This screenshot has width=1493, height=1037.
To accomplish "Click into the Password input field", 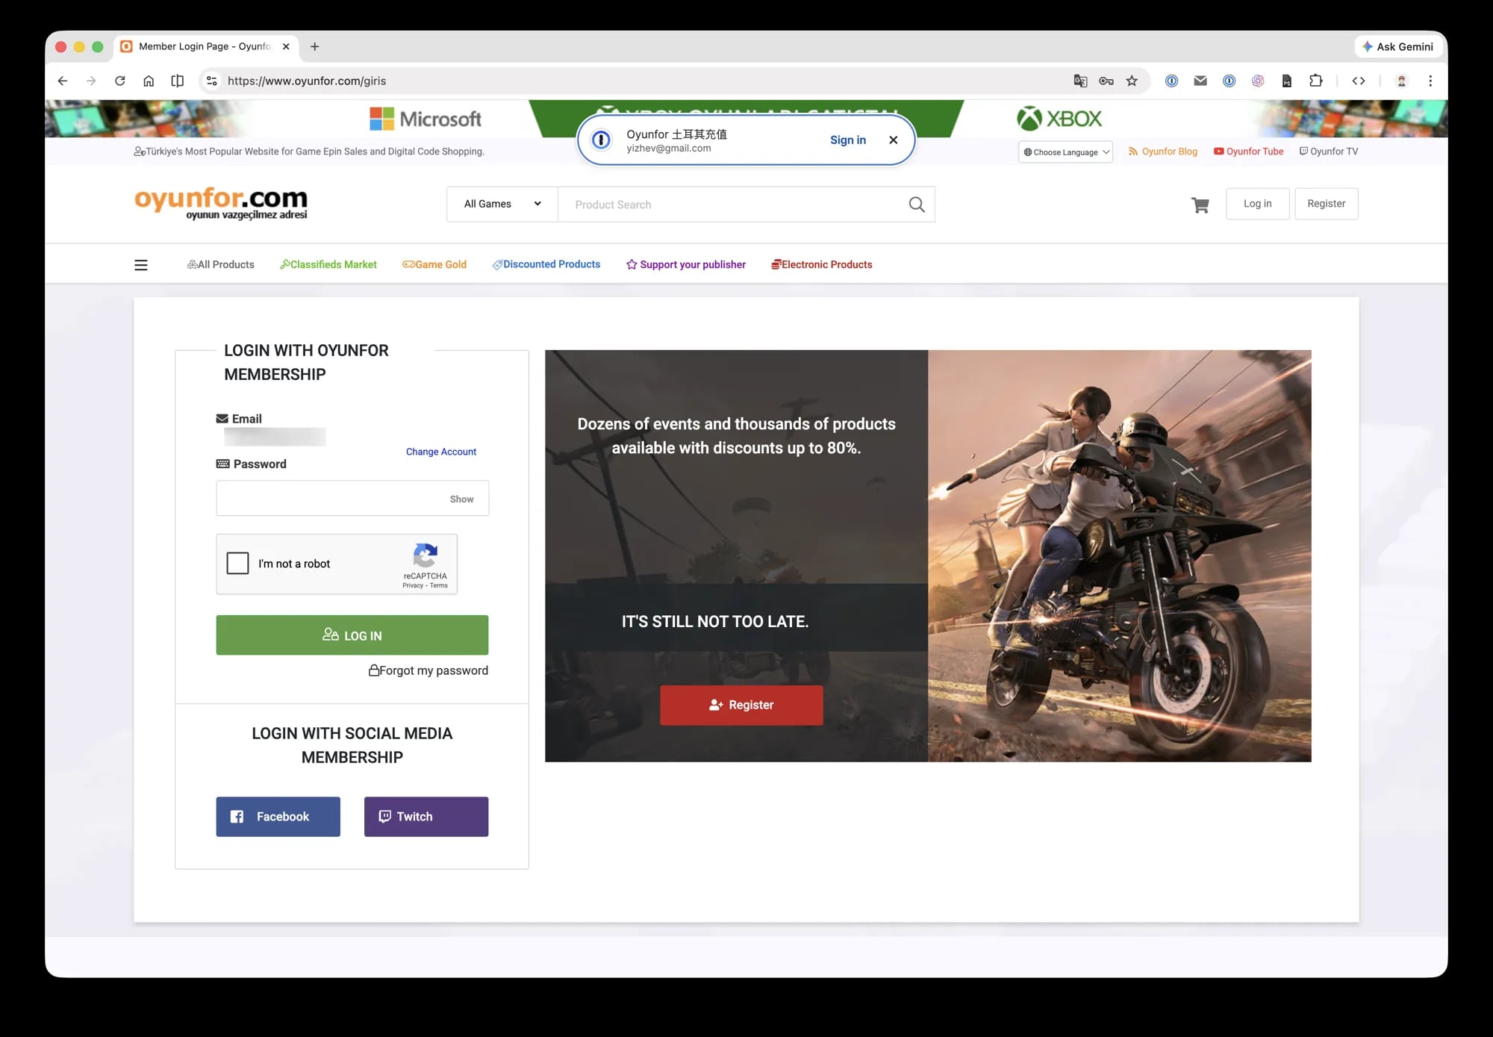I will point(328,498).
